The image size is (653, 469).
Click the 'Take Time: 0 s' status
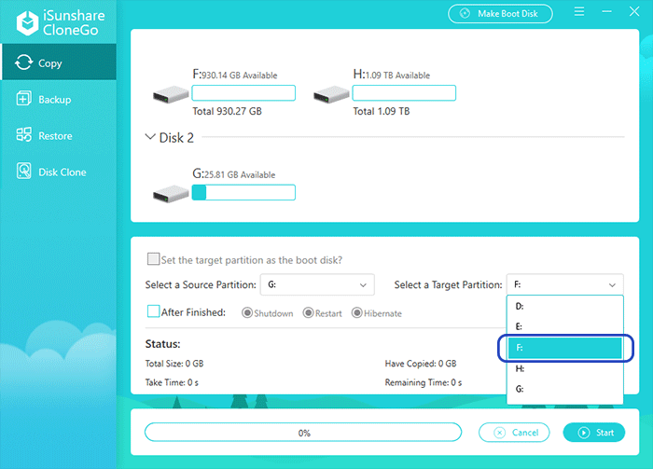click(x=172, y=382)
